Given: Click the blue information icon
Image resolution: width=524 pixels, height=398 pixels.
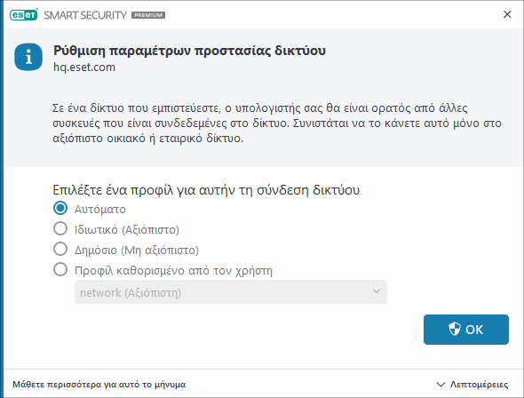Looking at the screenshot, I should 28,57.
